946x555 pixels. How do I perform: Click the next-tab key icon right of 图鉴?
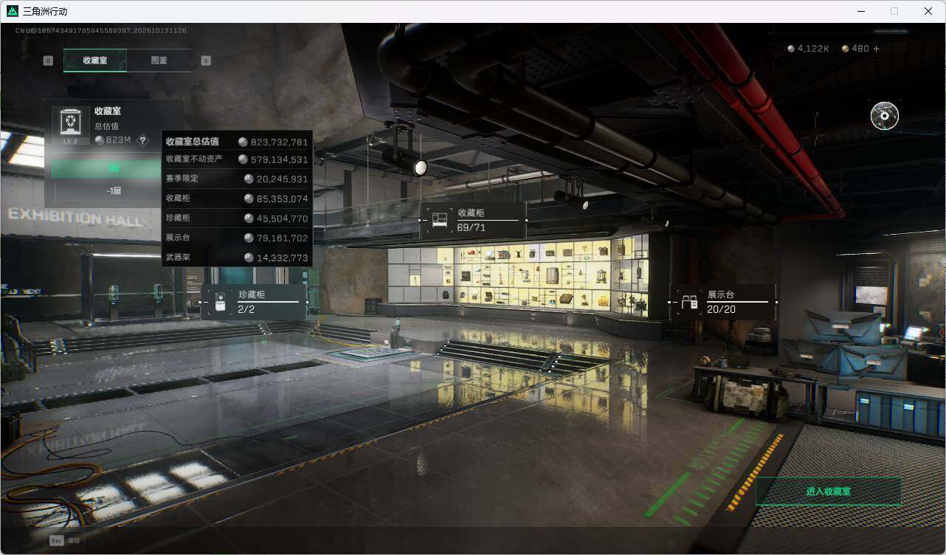[206, 61]
